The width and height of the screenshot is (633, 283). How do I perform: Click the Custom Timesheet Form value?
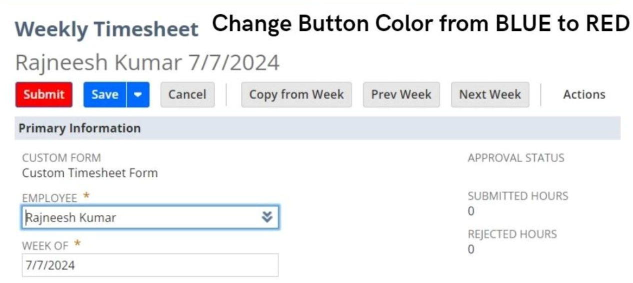90,173
